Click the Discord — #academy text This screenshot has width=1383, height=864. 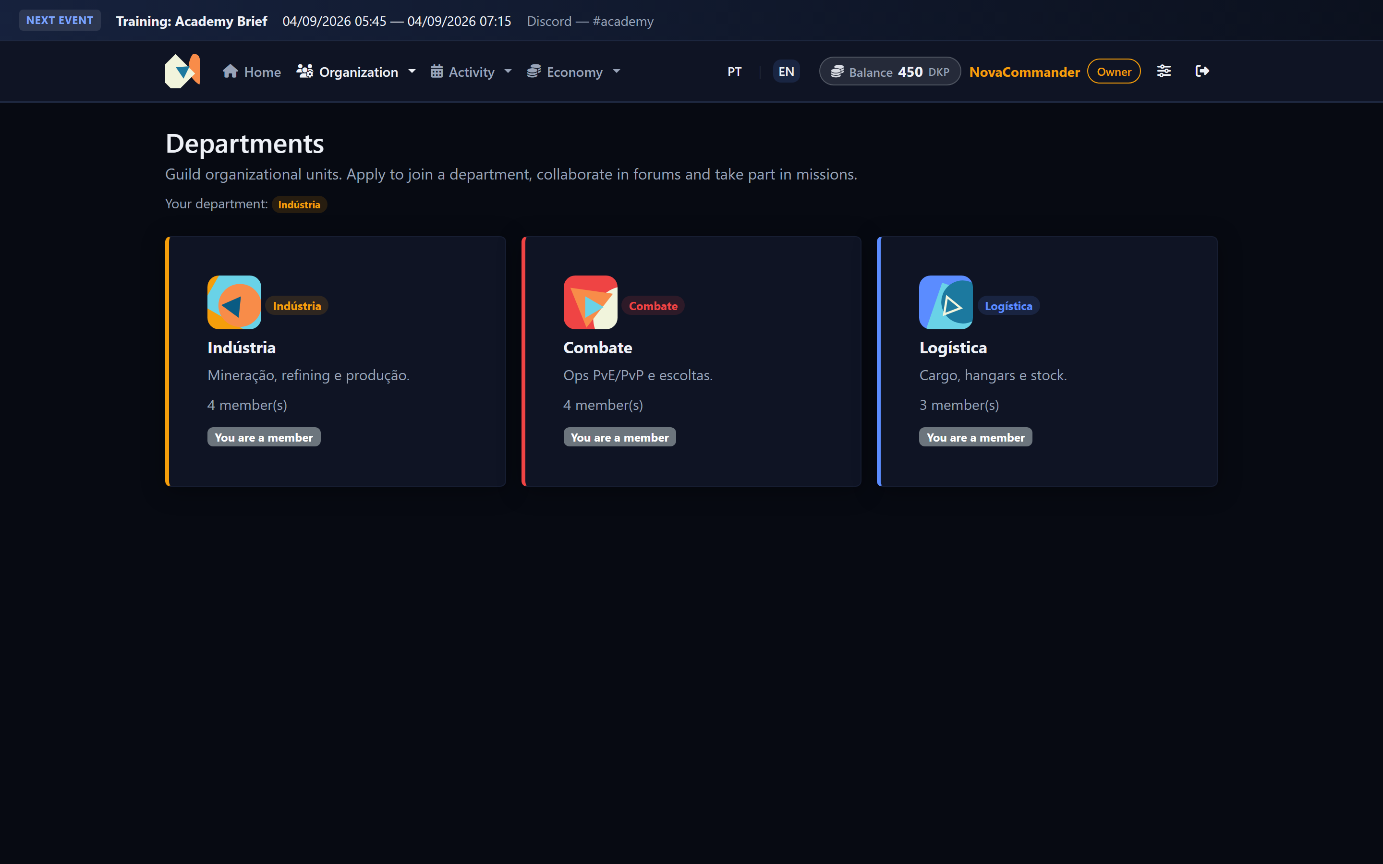click(590, 21)
